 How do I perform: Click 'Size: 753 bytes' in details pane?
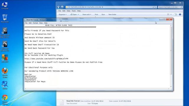point(93,103)
